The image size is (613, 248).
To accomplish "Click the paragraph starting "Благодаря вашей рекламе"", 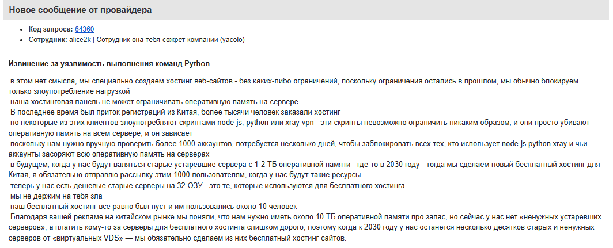I will pyautogui.click(x=230, y=216).
